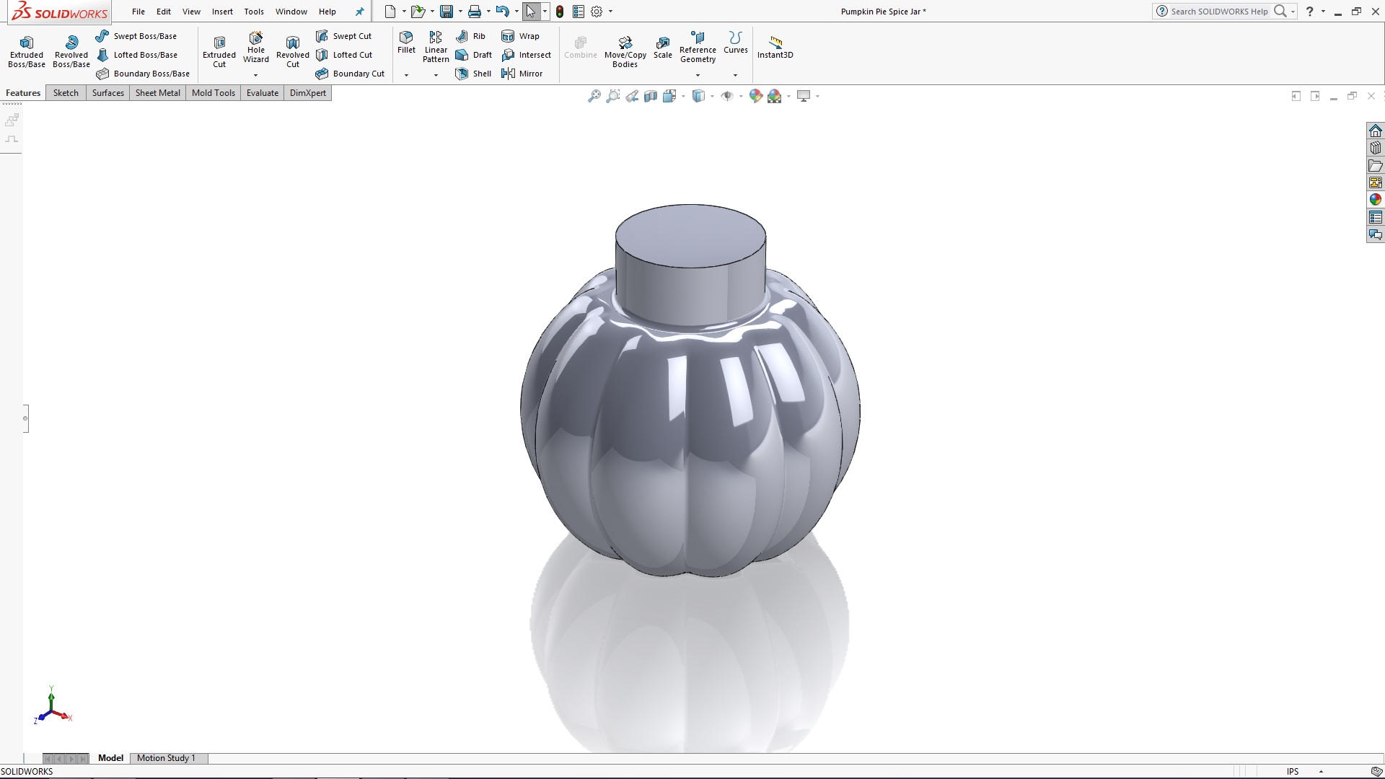
Task: Open the Insert menu
Action: pos(222,12)
